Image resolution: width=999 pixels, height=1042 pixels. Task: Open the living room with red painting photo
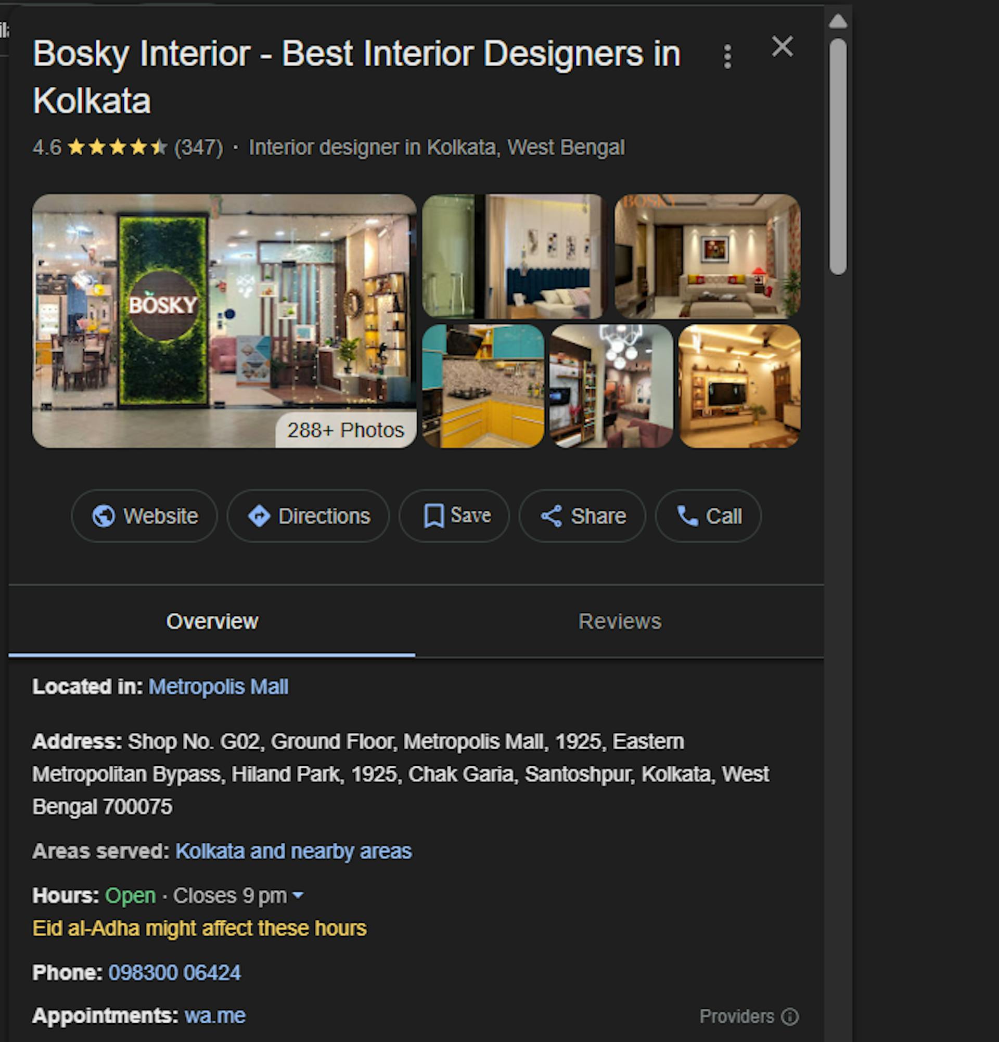(x=707, y=256)
